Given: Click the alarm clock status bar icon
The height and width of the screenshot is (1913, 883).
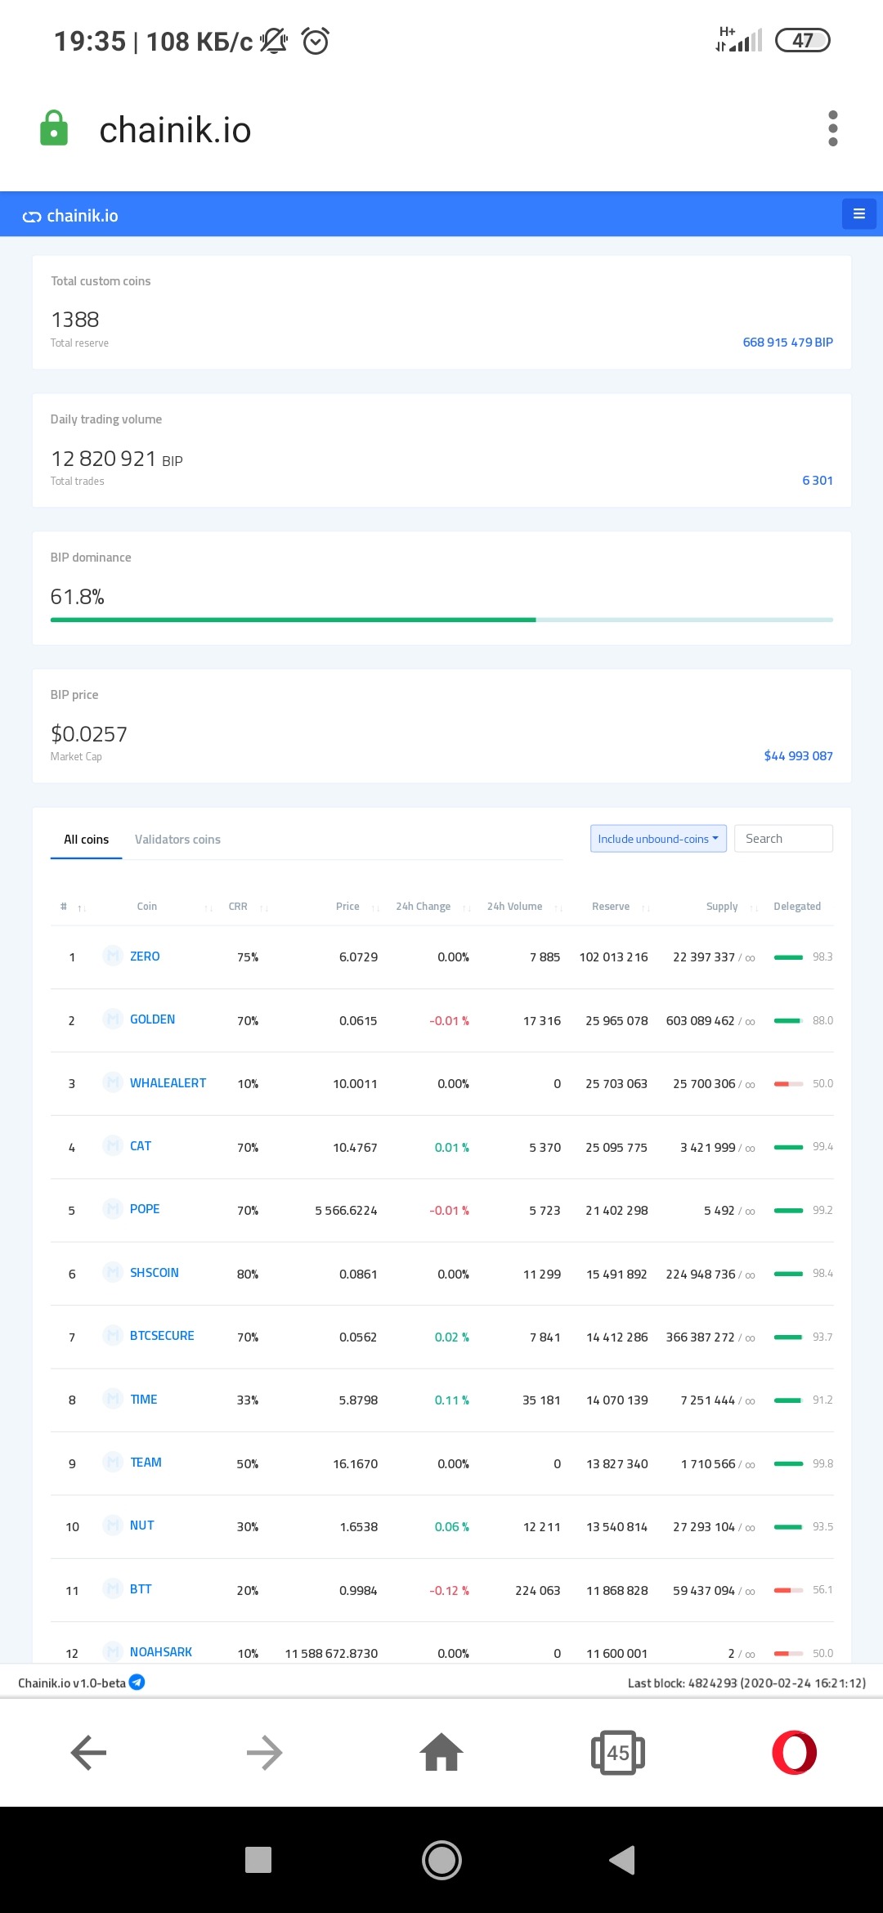Looking at the screenshot, I should pyautogui.click(x=316, y=41).
